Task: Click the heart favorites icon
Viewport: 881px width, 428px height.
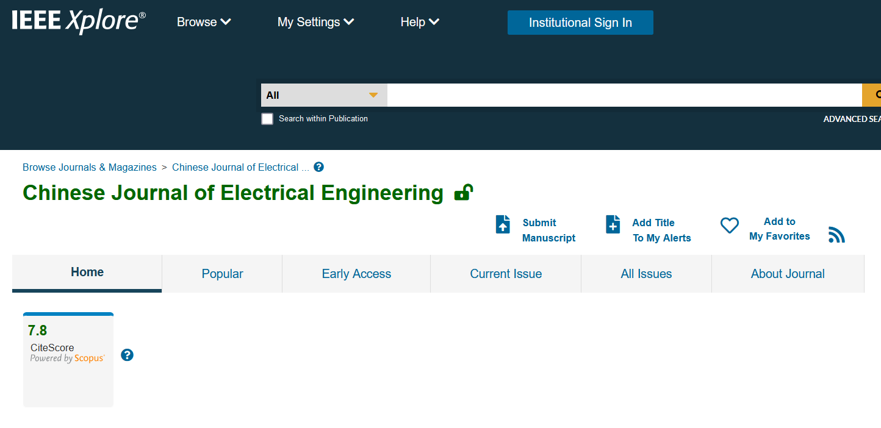Action: tap(729, 226)
